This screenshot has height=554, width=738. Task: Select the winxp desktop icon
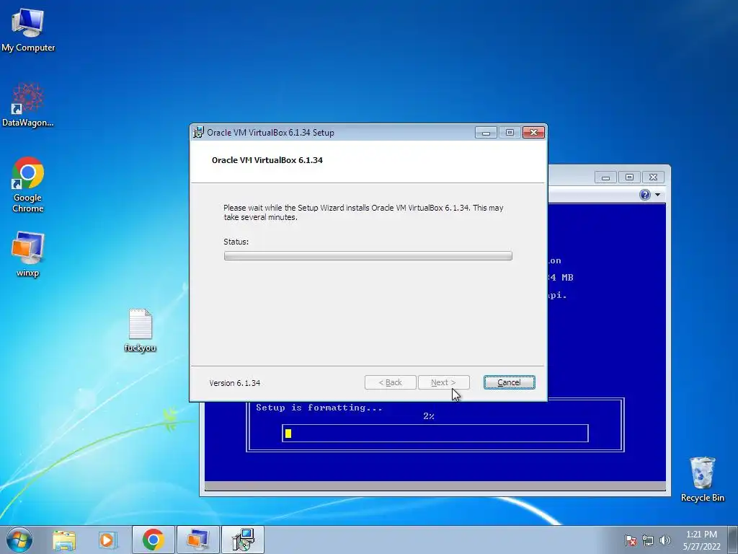tap(28, 254)
